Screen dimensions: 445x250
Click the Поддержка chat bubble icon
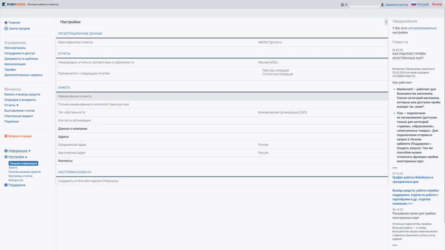pos(6,185)
